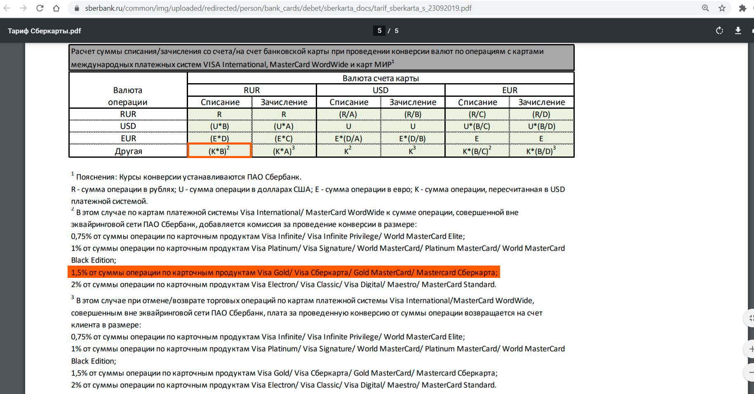
Task: Click the orange highlighted 1,5% commission line
Action: coord(284,272)
